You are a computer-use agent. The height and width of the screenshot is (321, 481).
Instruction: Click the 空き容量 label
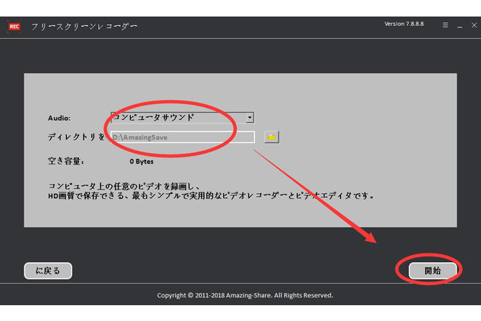coord(66,161)
